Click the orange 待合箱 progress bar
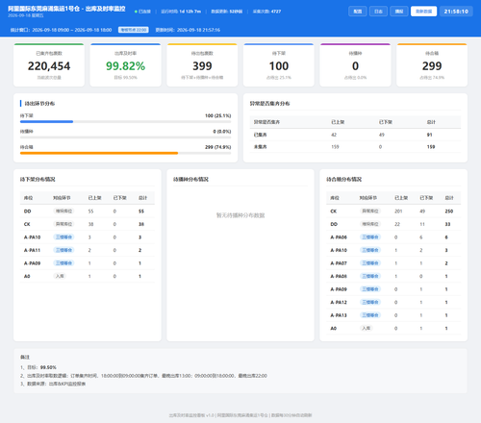The width and height of the screenshot is (481, 423). tap(99, 153)
